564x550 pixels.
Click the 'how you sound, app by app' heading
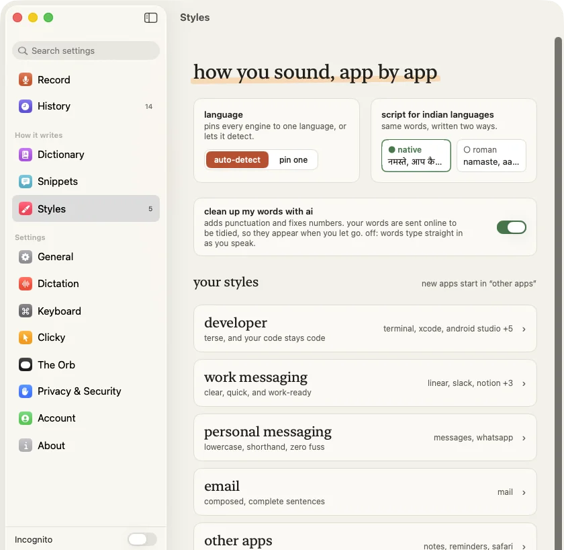[x=315, y=73]
